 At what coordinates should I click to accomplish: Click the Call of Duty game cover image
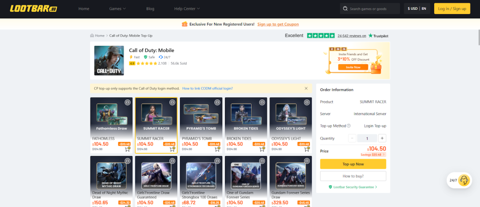tap(109, 60)
